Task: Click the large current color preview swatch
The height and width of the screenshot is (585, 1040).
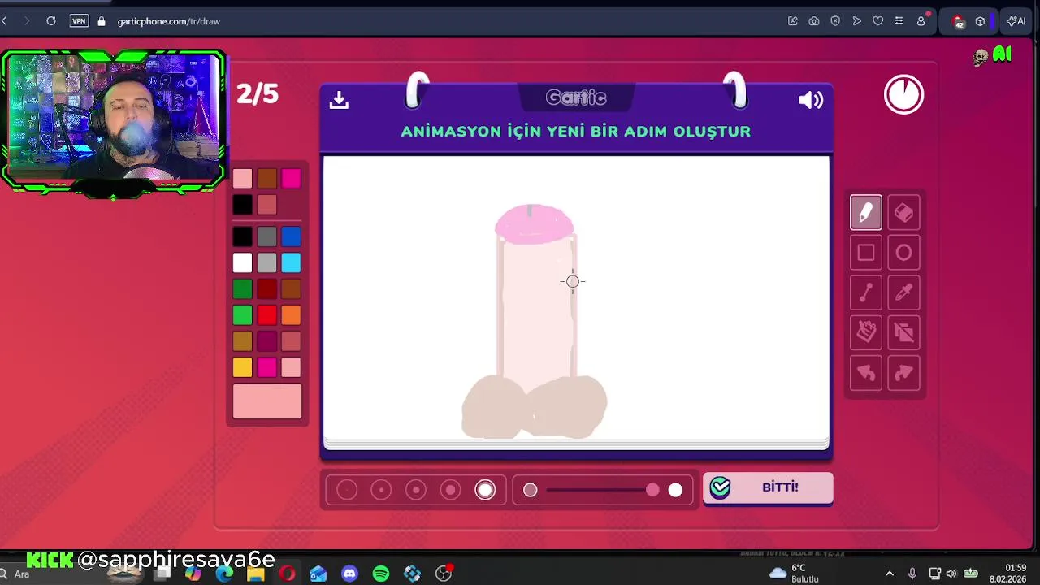Action: [x=267, y=401]
